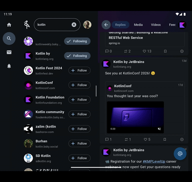The width and height of the screenshot is (192, 182).
Task: Unfollow kotlinweekly.bsky via Following button
Action: tap(77, 41)
